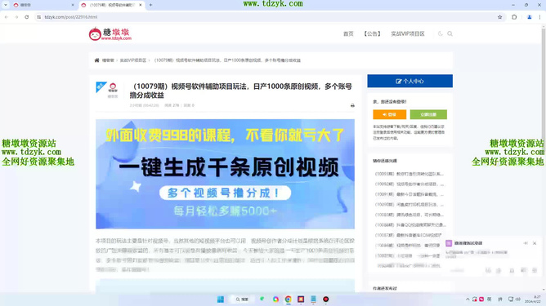This screenshot has height=306, width=546.
Task: Go back to the previous page
Action: 7,17
